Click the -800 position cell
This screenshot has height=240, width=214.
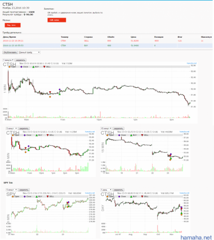tap(157, 41)
